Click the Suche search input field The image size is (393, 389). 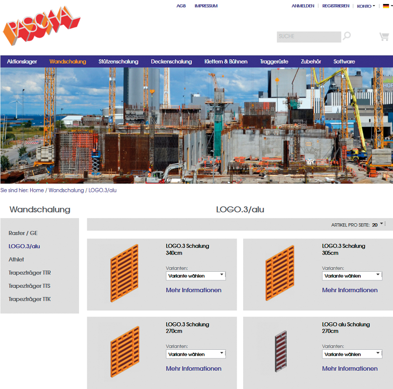[x=308, y=37]
